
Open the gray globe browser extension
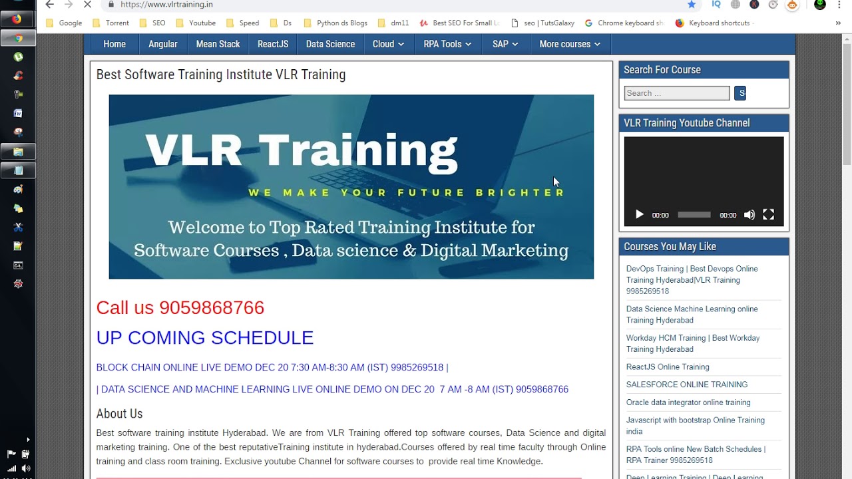point(736,5)
